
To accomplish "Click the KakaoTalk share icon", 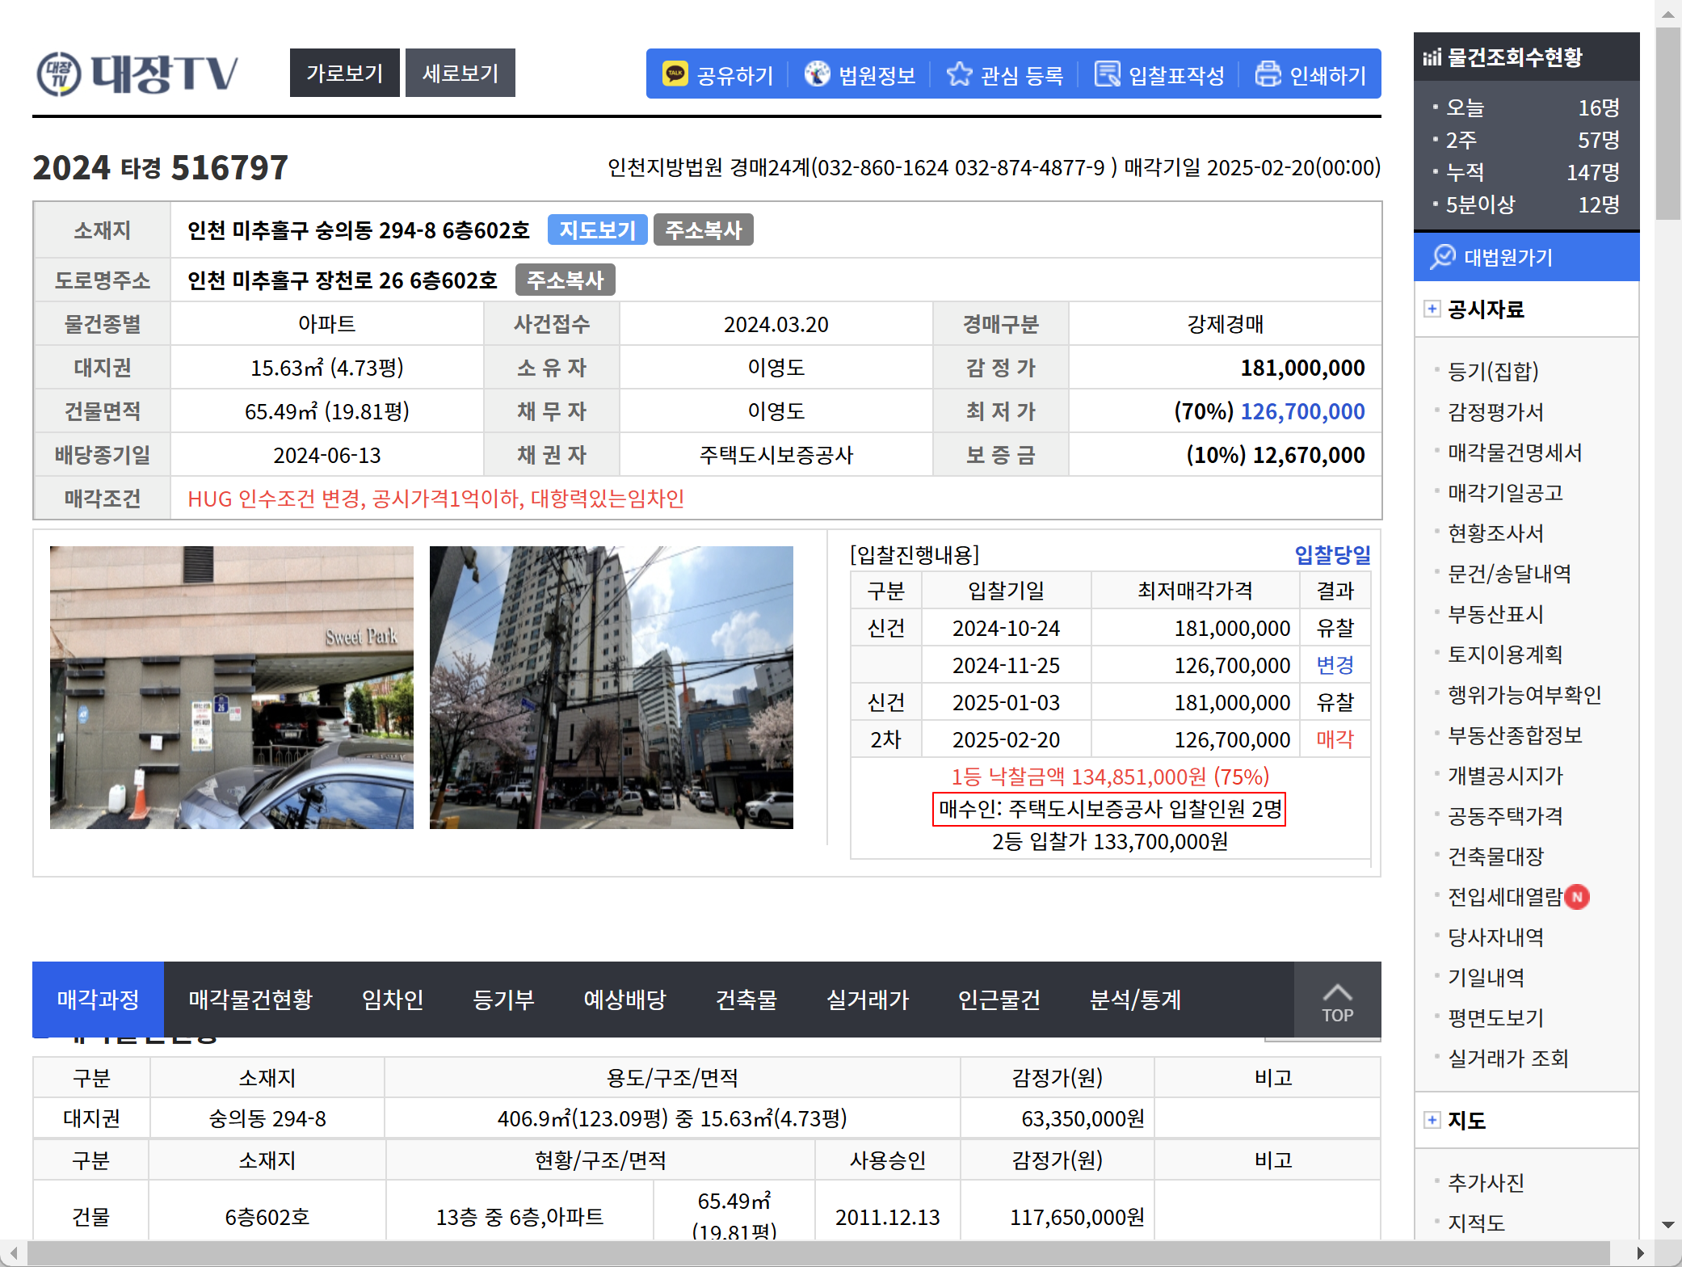I will click(x=675, y=74).
